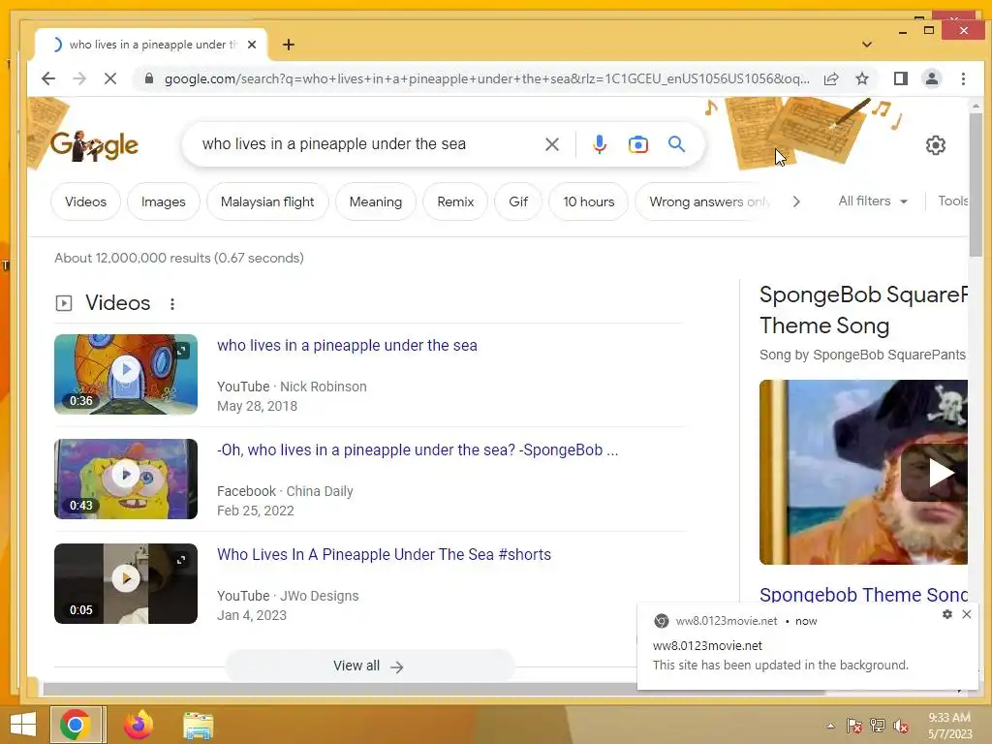The image size is (992, 744).
Task: Start voice search with the microphone icon
Action: click(x=599, y=144)
